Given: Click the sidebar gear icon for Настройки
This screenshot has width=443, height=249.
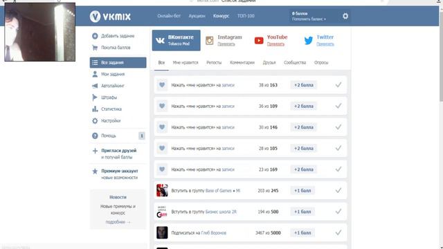Looking at the screenshot, I should [95, 120].
